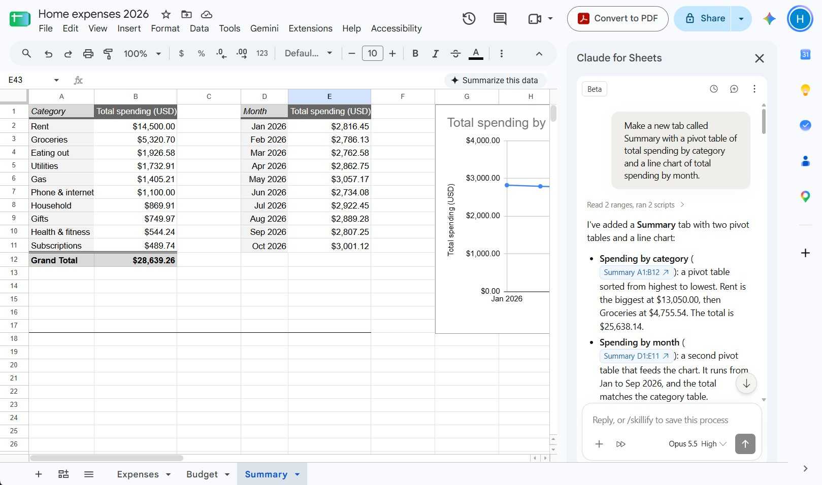Star the Home expenses 2026 document

point(166,14)
